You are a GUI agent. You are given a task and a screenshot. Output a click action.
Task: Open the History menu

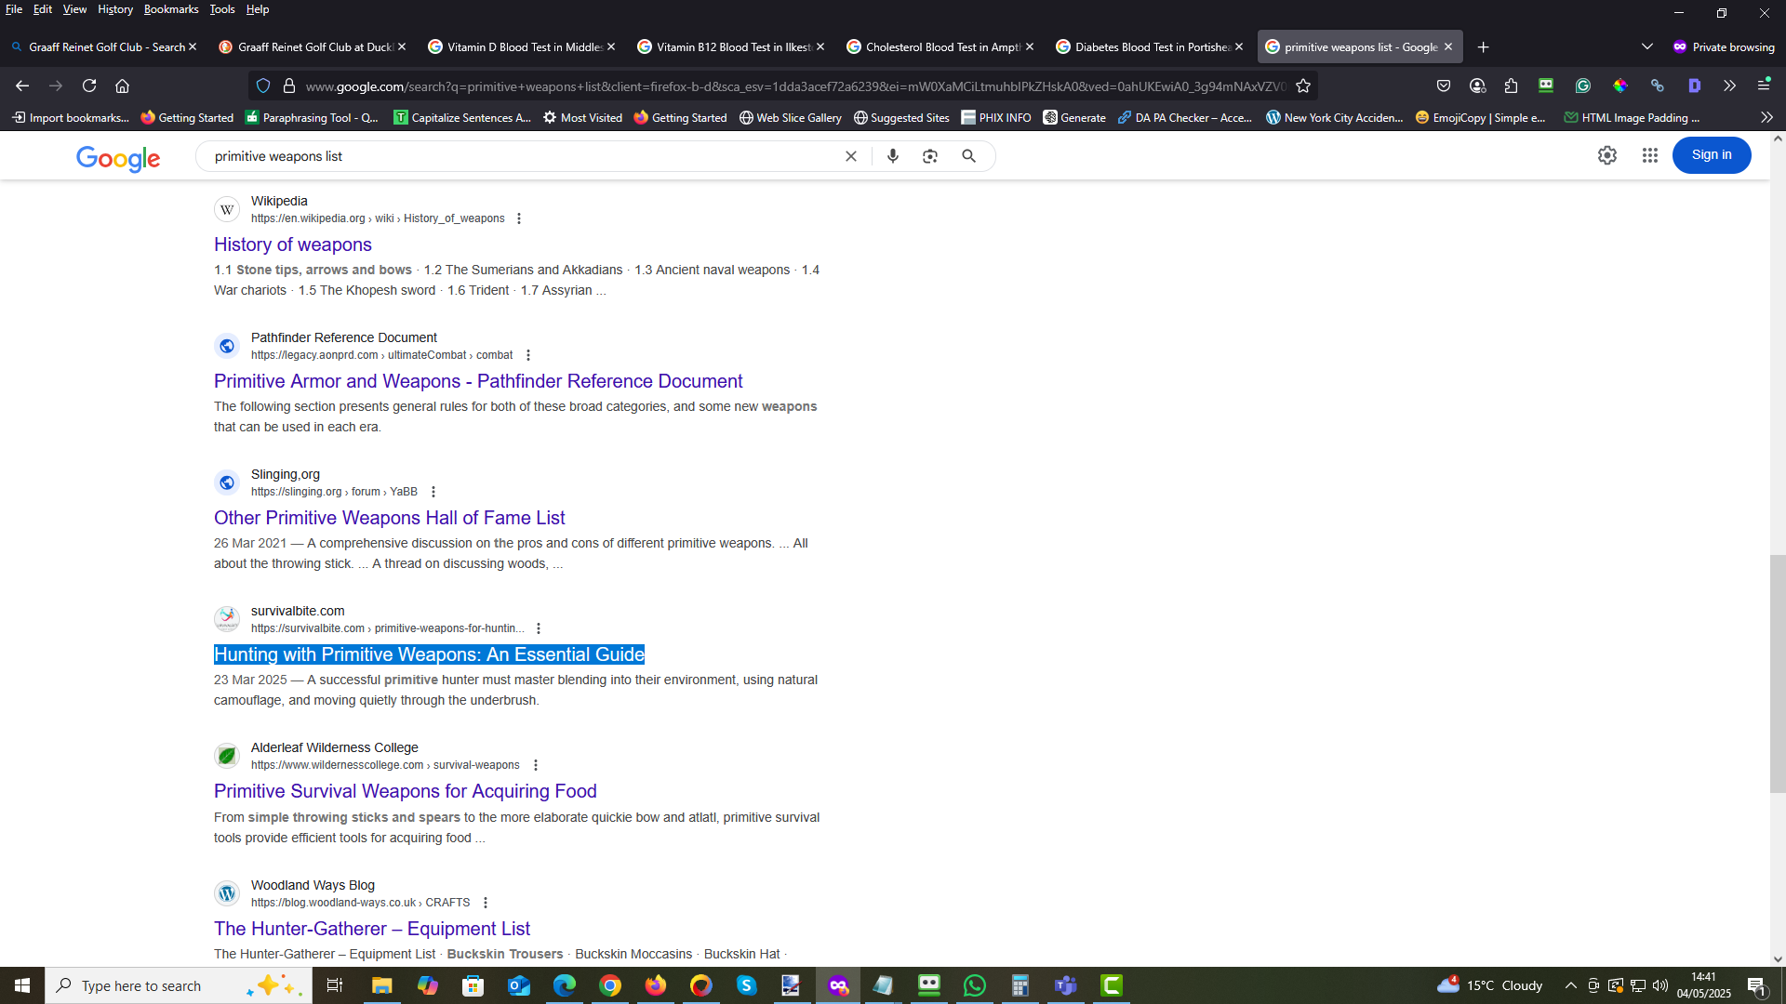(x=115, y=9)
